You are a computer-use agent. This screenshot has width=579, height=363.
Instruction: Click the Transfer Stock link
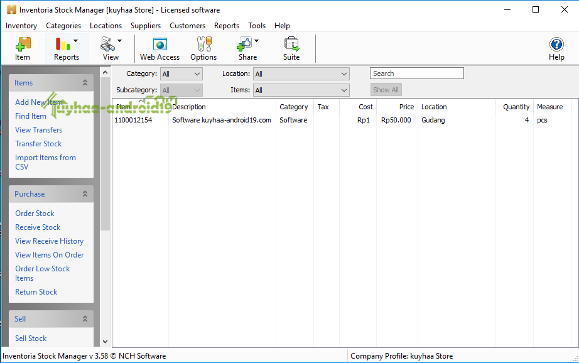pos(38,144)
